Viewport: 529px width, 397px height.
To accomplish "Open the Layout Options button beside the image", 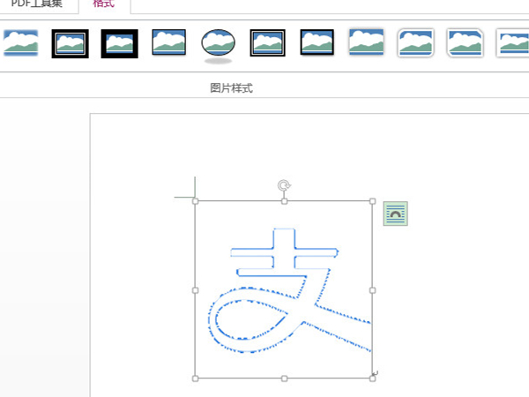I will pos(395,213).
